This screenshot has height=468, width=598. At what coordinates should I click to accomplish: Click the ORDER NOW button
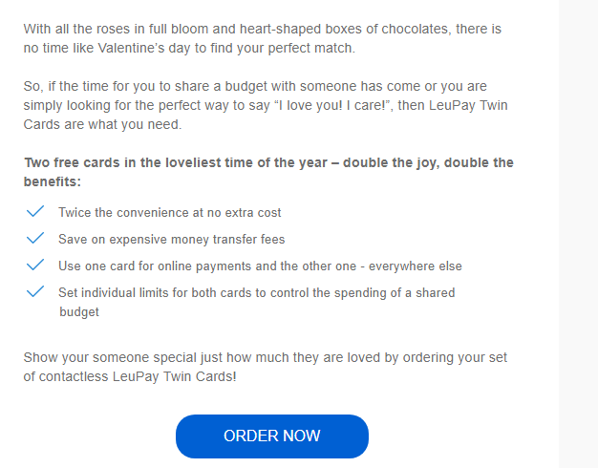pyautogui.click(x=272, y=436)
